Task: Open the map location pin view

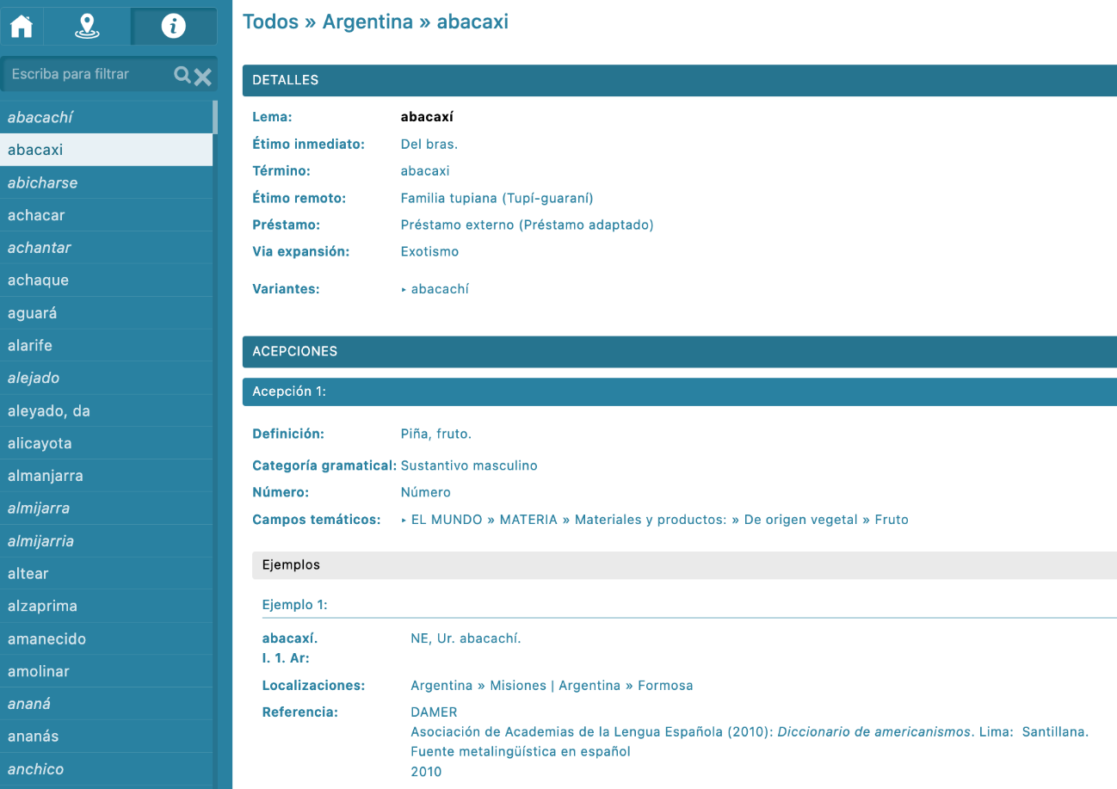Action: (85, 27)
